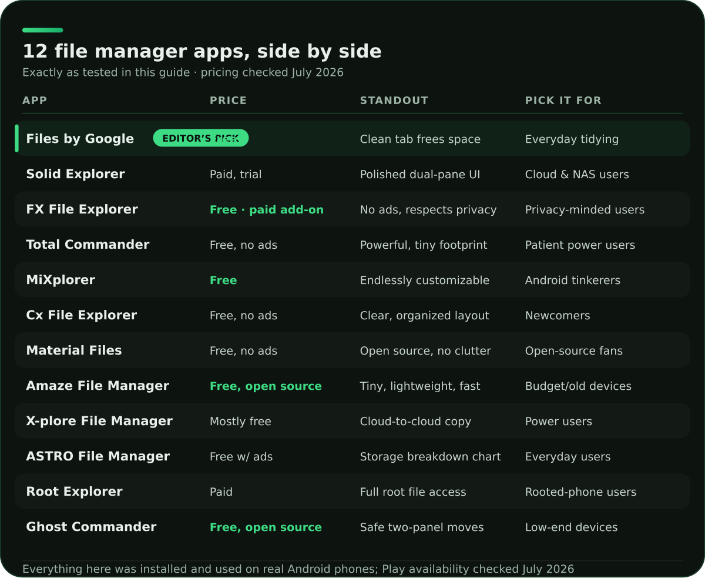Screen dimensions: 705x578
Task: Click 'Android tinkerers' recommendation
Action: tap(573, 280)
